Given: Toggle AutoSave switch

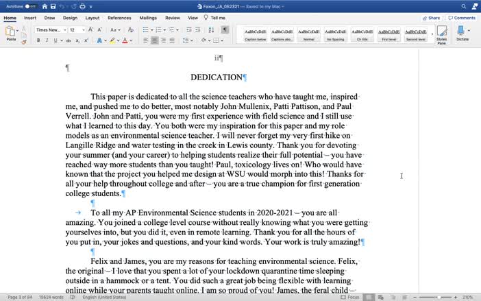Looking at the screenshot, I should pyautogui.click(x=30, y=6).
